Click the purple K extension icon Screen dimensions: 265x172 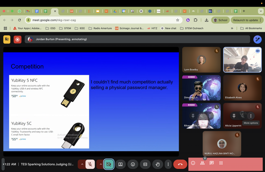point(188,20)
